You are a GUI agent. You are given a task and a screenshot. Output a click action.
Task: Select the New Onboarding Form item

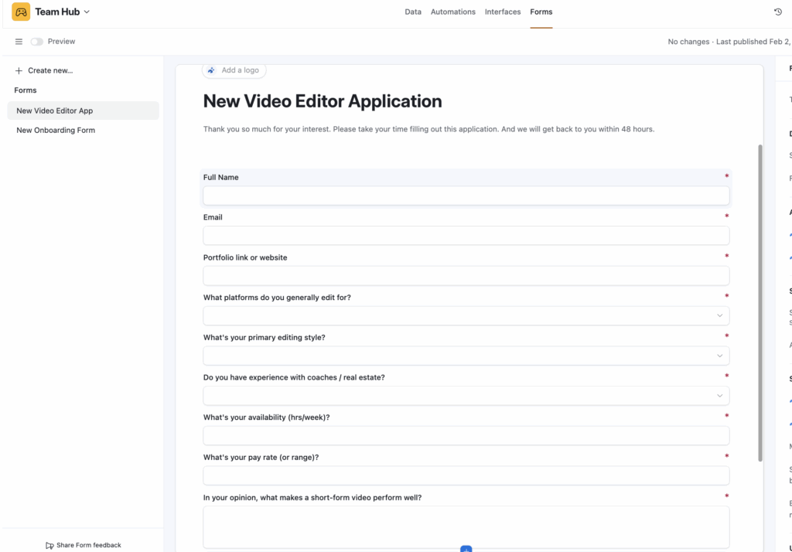point(56,130)
